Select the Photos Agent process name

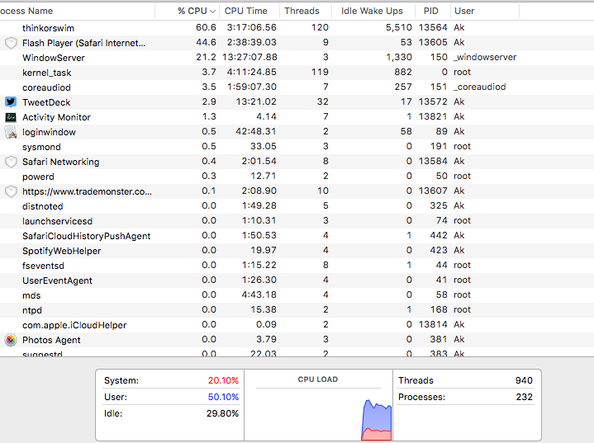click(x=51, y=340)
